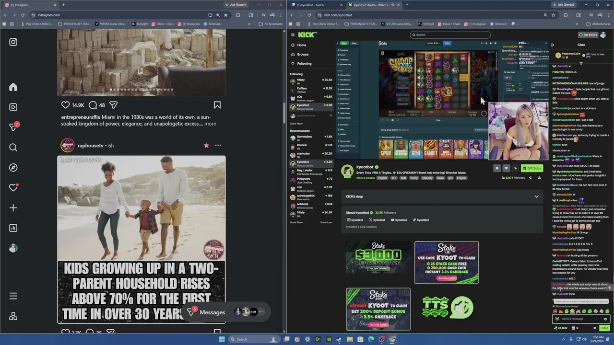This screenshot has height=345, width=614.
Task: Report the stream with the warning icon
Action: coord(539,178)
